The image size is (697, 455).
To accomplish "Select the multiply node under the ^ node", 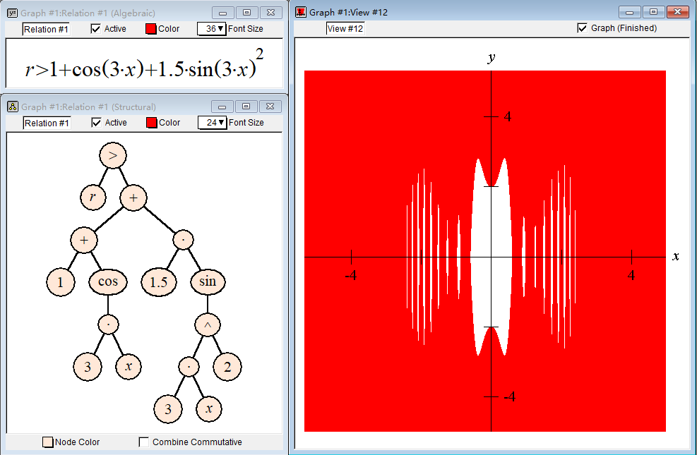I will pyautogui.click(x=189, y=367).
